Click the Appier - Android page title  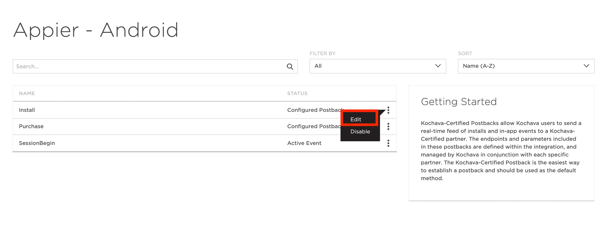pyautogui.click(x=96, y=30)
